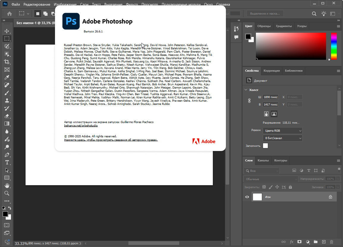This screenshot has width=343, height=247.
Task: Select the Gradient tool
Action: coord(7,124)
